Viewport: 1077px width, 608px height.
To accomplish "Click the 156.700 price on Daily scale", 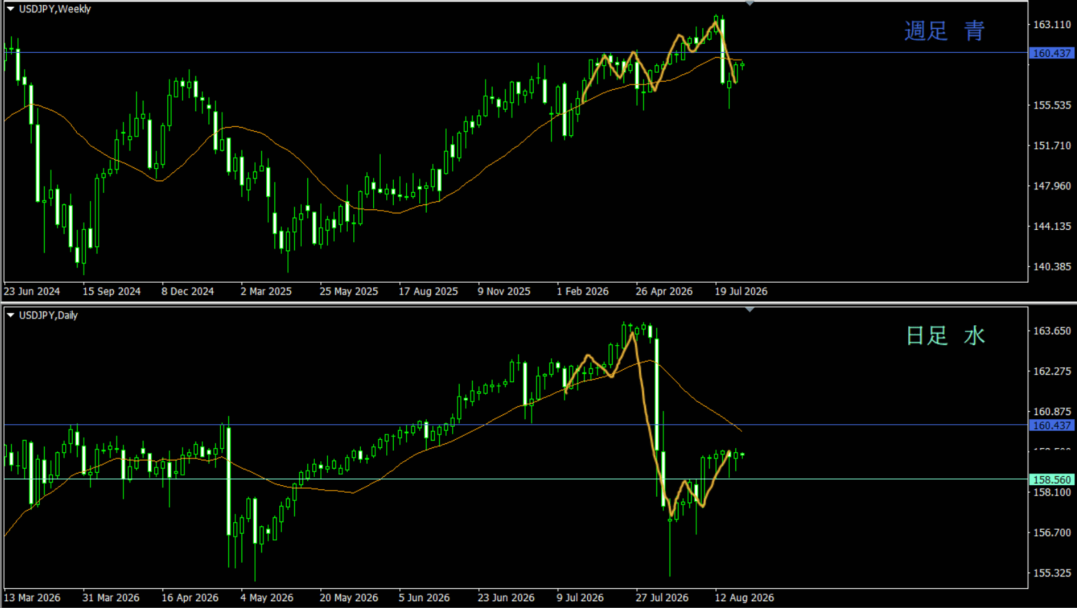I will coord(1052,533).
